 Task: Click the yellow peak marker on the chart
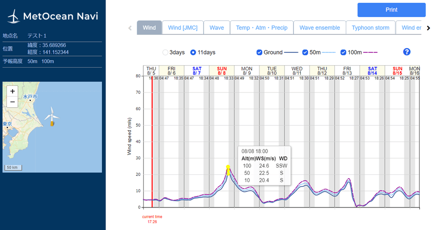pos(228,167)
